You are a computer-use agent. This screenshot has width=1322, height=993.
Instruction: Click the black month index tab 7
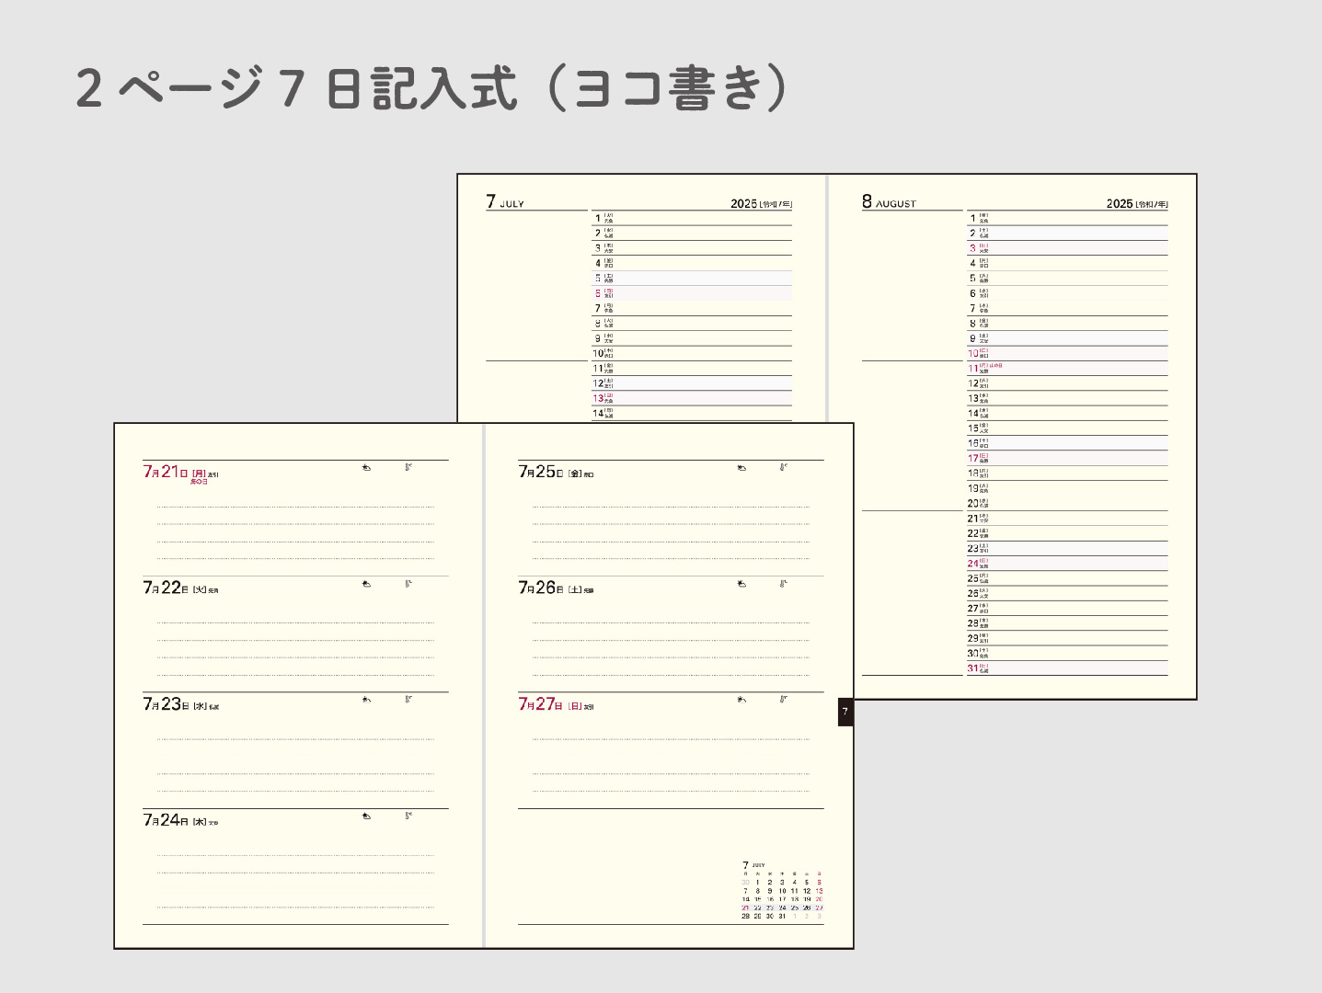click(x=845, y=712)
